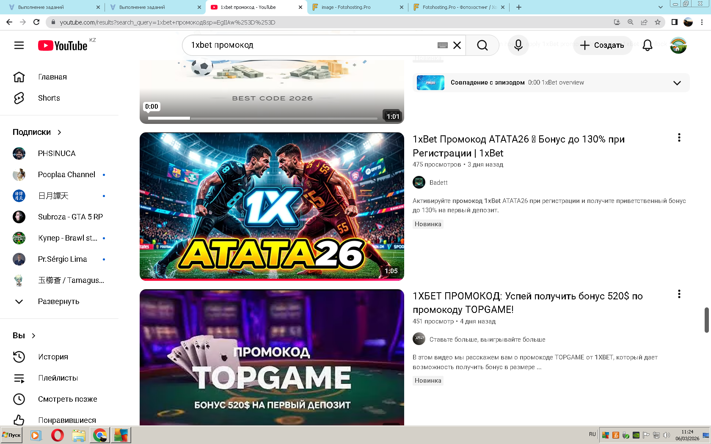This screenshot has width=711, height=444.
Task: Expand subscriptions list with 'Развернуть'
Action: (x=58, y=301)
